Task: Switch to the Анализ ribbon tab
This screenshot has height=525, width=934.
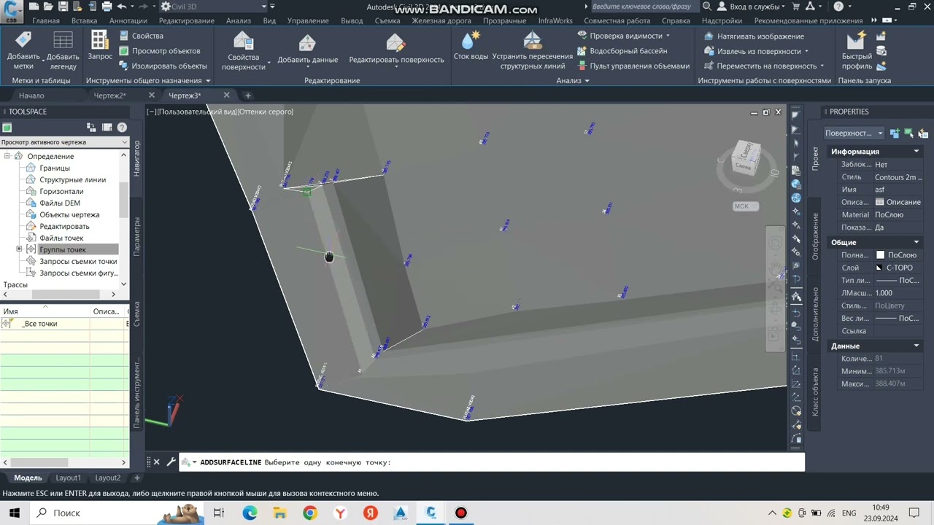Action: click(x=238, y=20)
